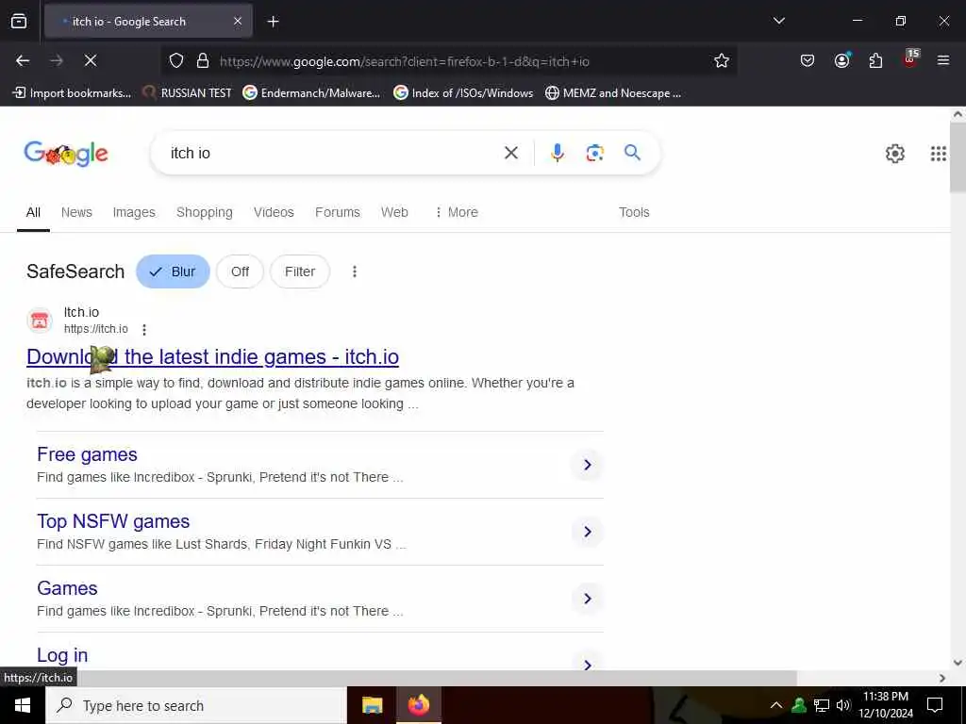The width and height of the screenshot is (966, 724).
Task: Stop loading the page
Action: (91, 60)
